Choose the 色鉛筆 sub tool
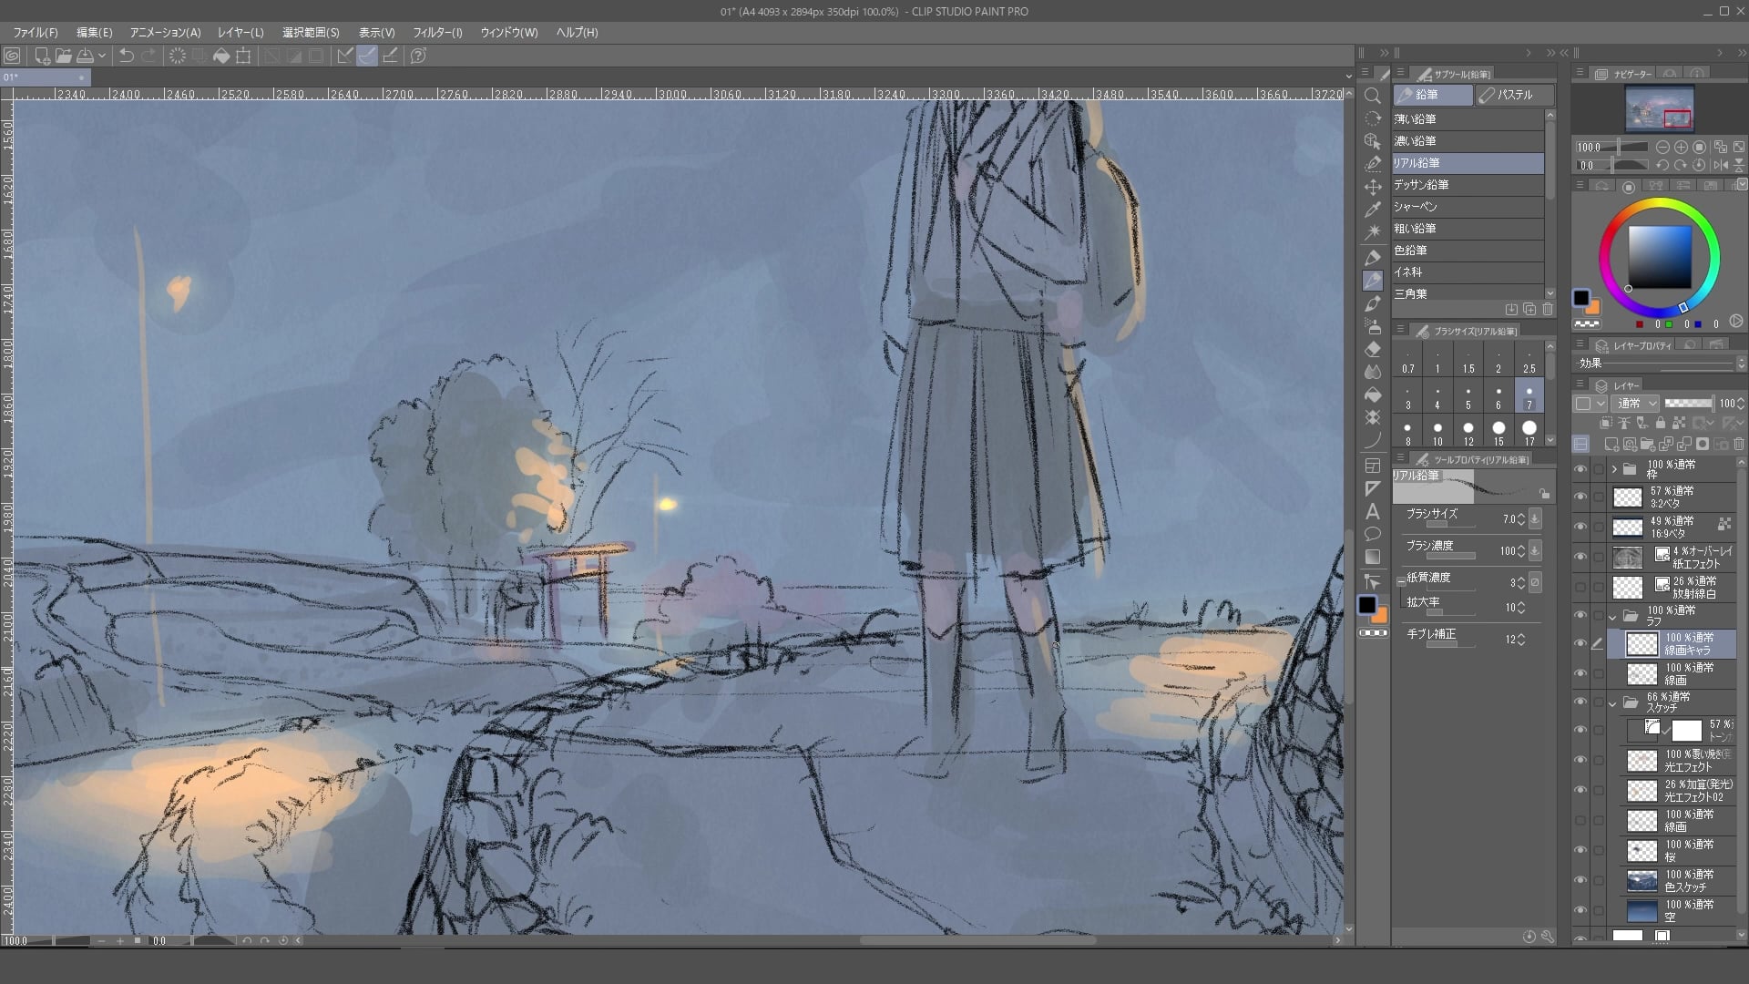Viewport: 1749px width, 984px height. click(x=1468, y=251)
